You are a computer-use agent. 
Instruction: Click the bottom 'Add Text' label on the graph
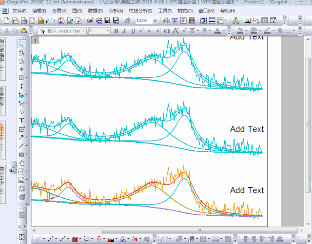(x=247, y=190)
